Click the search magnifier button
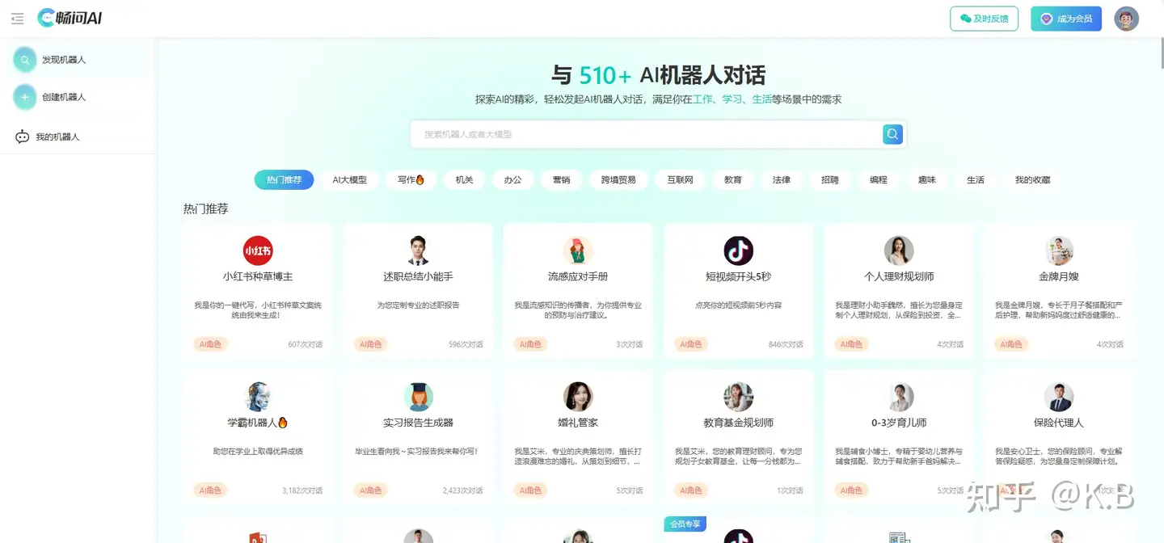1164x543 pixels. (892, 134)
